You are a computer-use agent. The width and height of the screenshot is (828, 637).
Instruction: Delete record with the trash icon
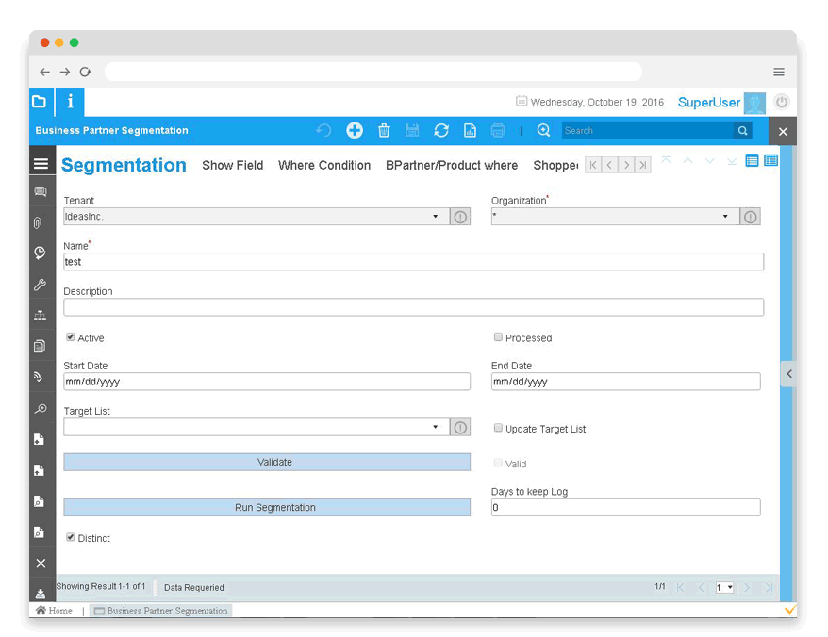coord(384,131)
